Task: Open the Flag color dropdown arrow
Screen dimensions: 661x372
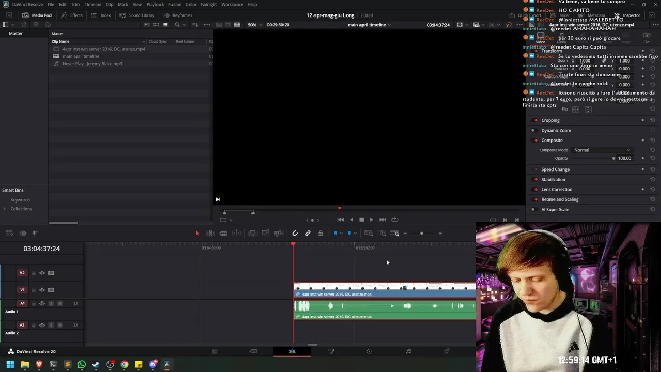Action: click(341, 234)
